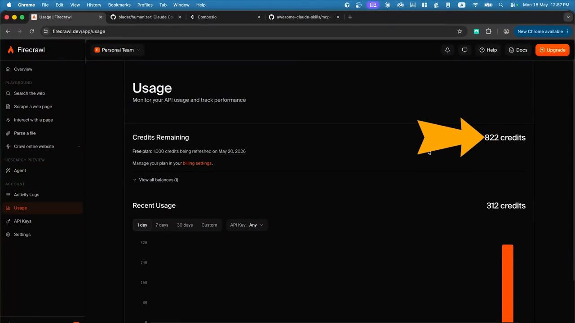Click the Firecrawl flame logo
The width and height of the screenshot is (575, 323).
click(x=11, y=50)
